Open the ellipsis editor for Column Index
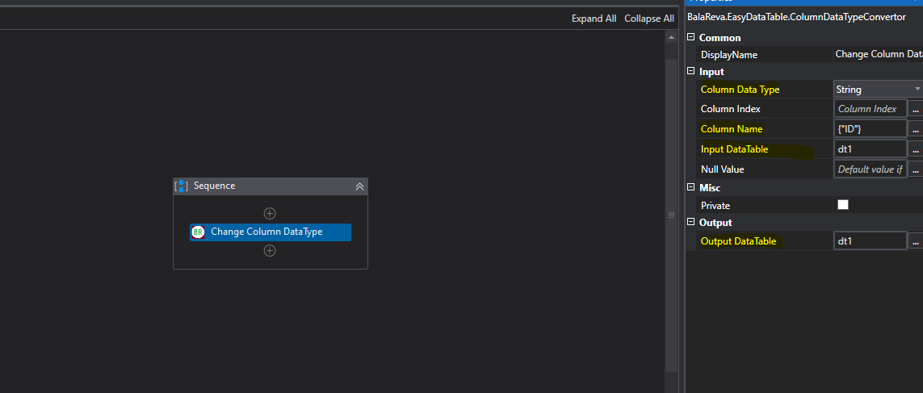923x393 pixels. (915, 109)
